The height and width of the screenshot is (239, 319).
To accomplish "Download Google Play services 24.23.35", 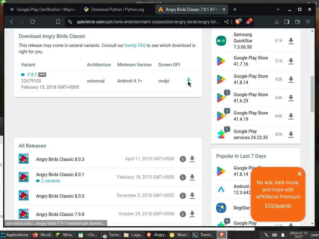I will (291, 134).
